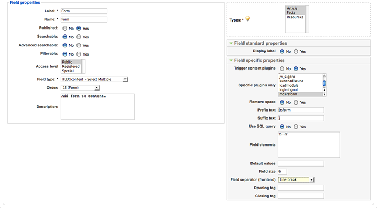Screen dimensions: 377x208
Task: Select No for Display label
Action: point(282,51)
